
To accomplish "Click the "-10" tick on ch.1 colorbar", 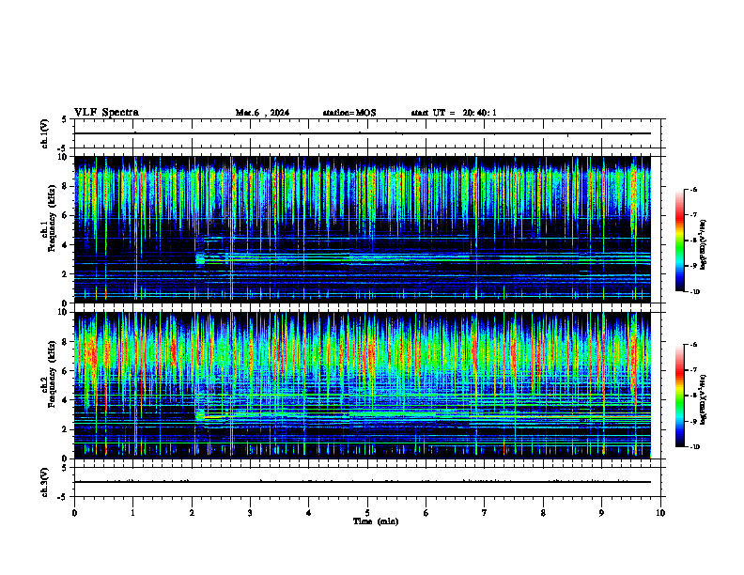I will (x=695, y=292).
